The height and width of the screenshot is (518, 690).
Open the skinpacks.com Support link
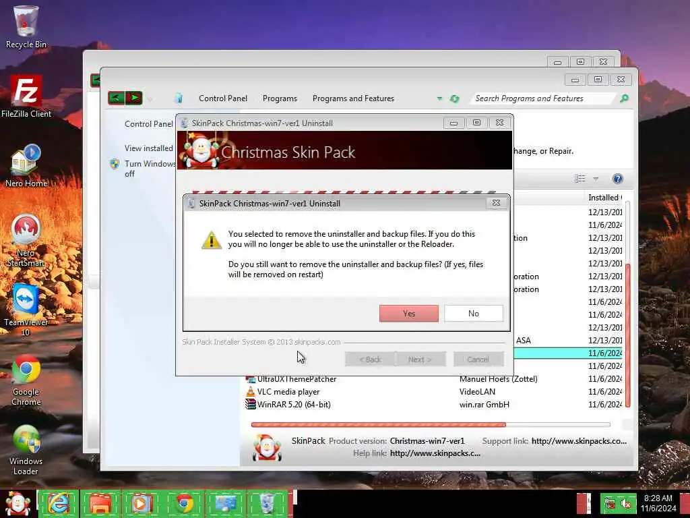point(579,441)
